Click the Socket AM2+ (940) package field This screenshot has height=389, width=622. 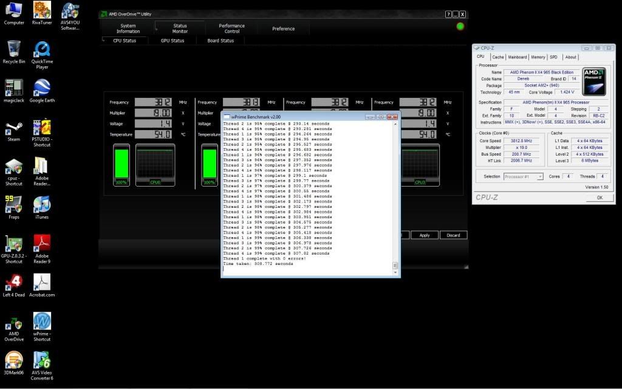pos(541,85)
